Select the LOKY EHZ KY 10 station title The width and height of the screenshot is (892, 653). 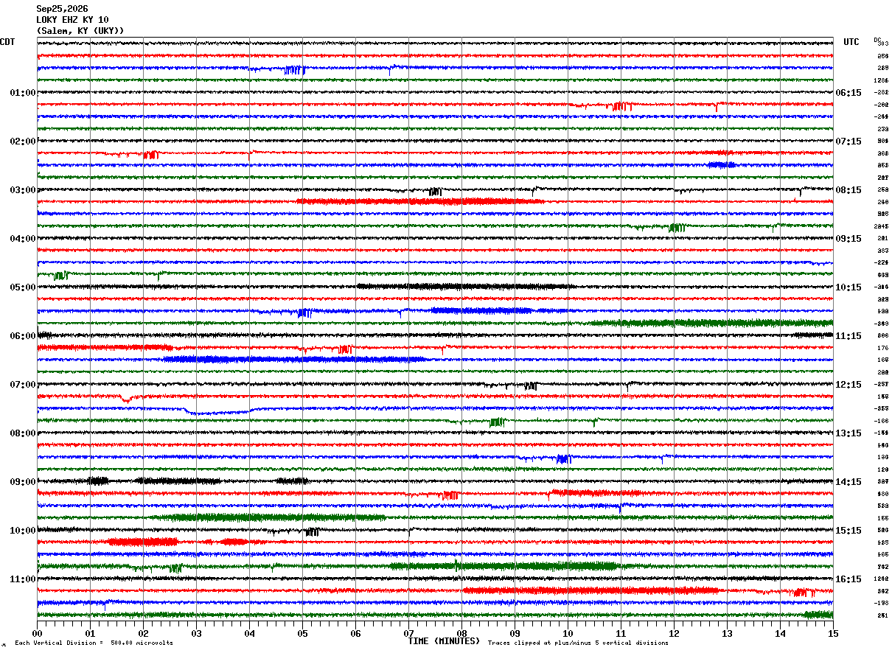(72, 20)
